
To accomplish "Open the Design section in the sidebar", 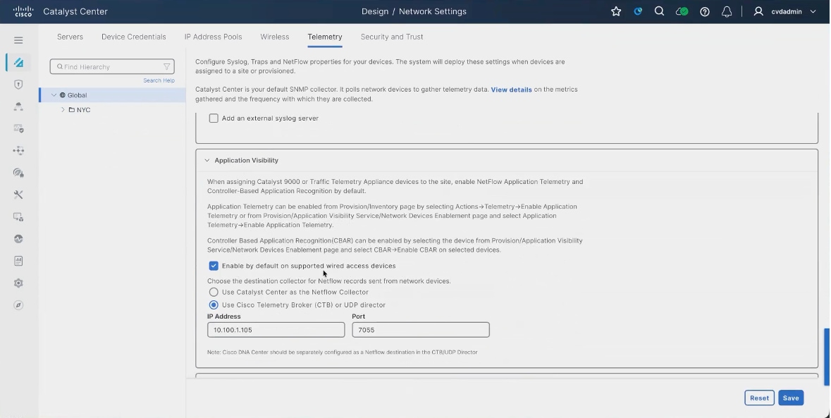I will tap(18, 63).
